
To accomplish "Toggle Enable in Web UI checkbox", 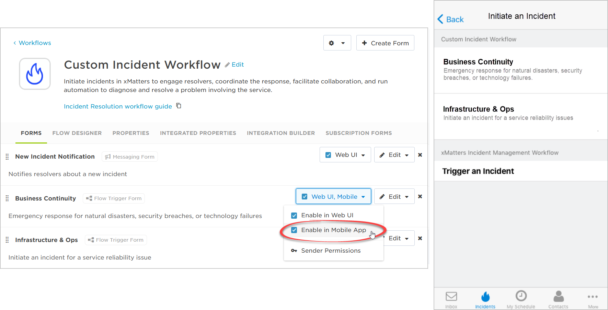I will coord(294,216).
